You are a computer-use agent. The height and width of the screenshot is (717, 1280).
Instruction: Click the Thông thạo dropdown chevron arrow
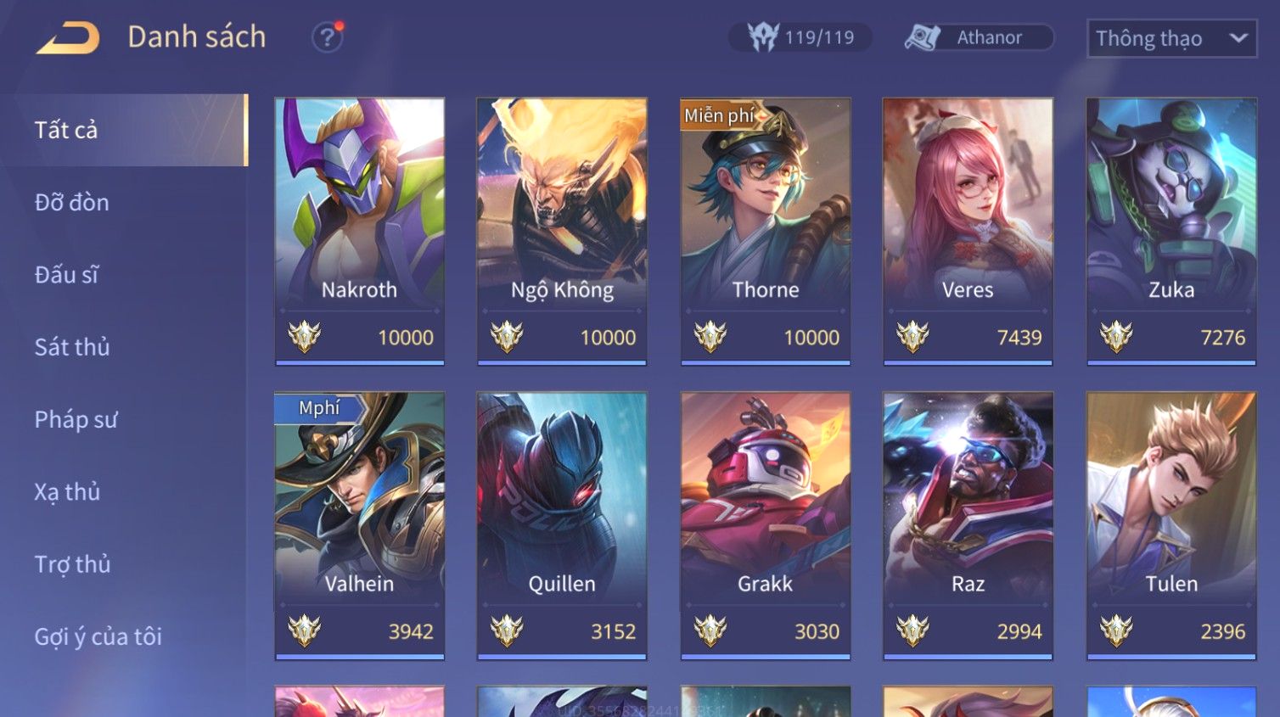tap(1238, 38)
